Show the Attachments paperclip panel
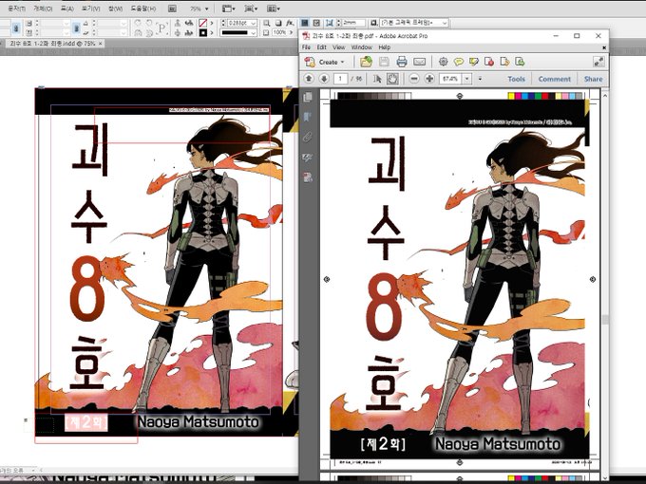This screenshot has width=646, height=484. point(308,137)
